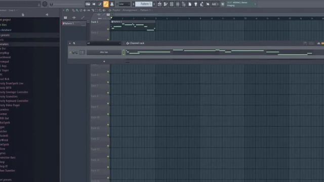
Task: Open the Alto Sax piano roll preview
Action: [224, 52]
